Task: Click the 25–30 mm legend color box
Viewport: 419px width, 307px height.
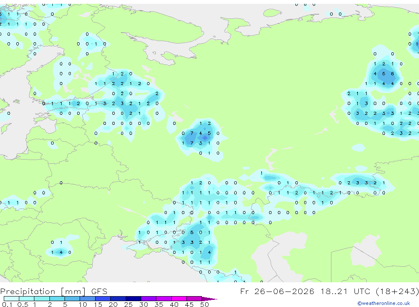Action: point(133,299)
